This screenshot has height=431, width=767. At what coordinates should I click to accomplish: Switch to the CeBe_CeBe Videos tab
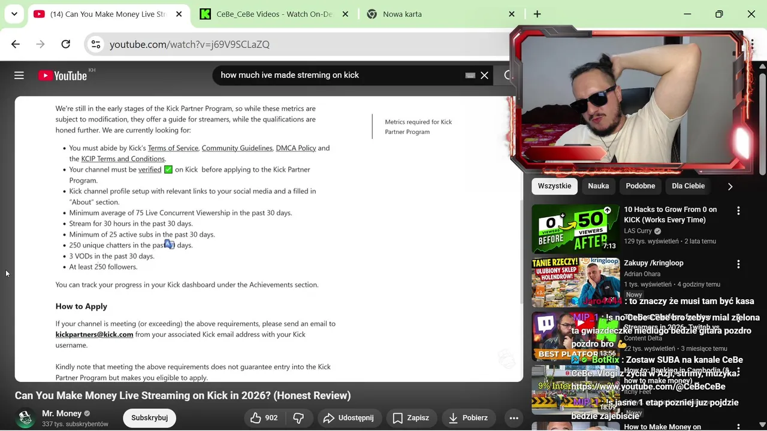click(x=274, y=14)
